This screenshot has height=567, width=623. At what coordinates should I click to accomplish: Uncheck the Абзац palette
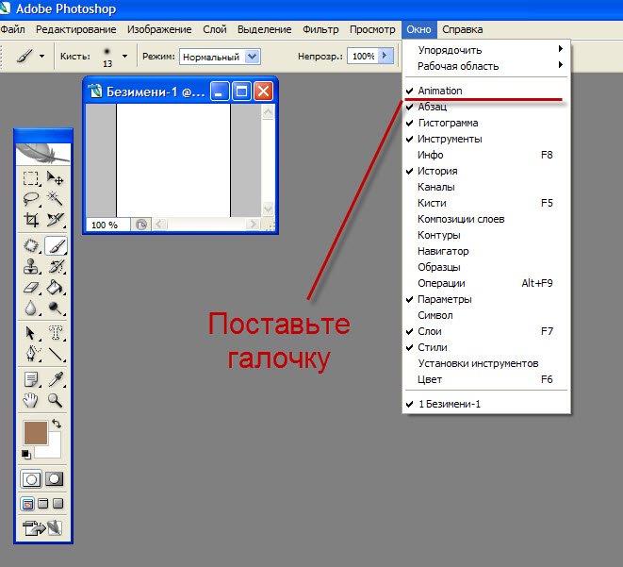[486, 107]
